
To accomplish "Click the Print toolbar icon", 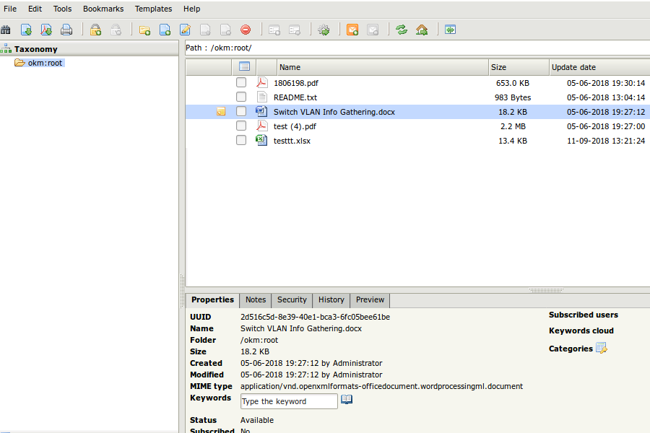I will [x=66, y=30].
